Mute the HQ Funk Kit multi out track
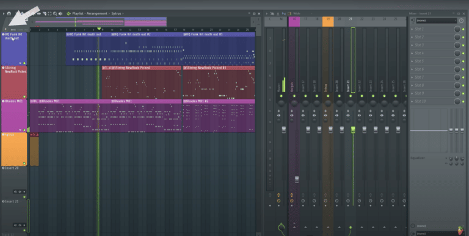The image size is (469, 236). [24, 63]
